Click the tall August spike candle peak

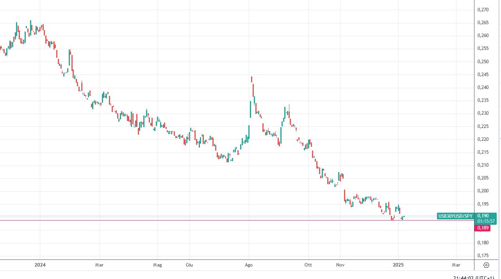(252, 78)
